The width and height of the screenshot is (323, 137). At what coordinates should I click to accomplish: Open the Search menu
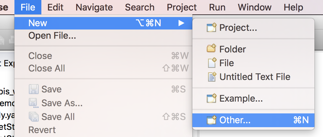pos(140,7)
